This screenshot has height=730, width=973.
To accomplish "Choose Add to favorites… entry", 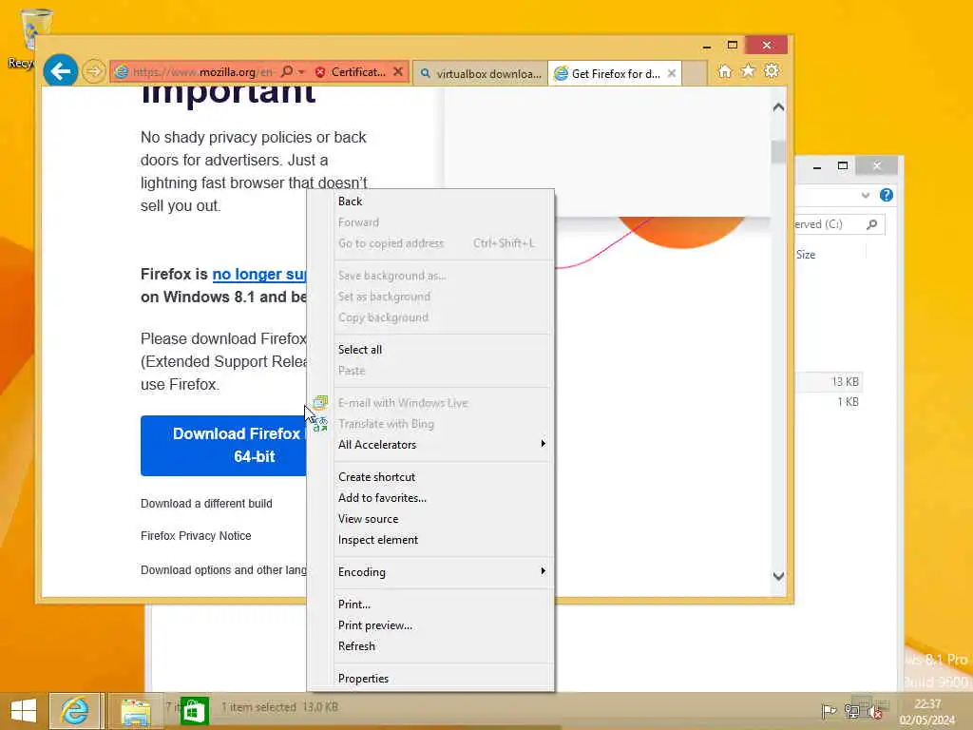I will click(x=443, y=498).
